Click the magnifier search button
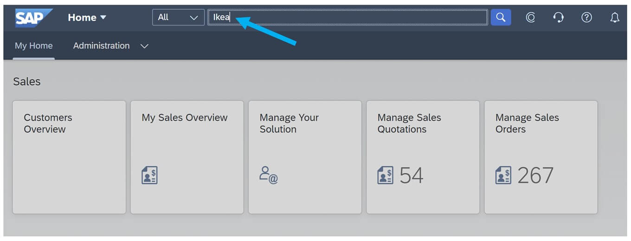631x241 pixels. coord(501,17)
